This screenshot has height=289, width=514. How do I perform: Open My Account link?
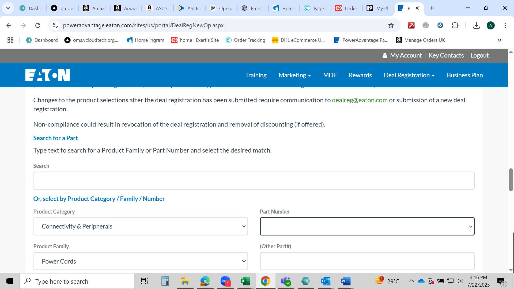point(402,55)
